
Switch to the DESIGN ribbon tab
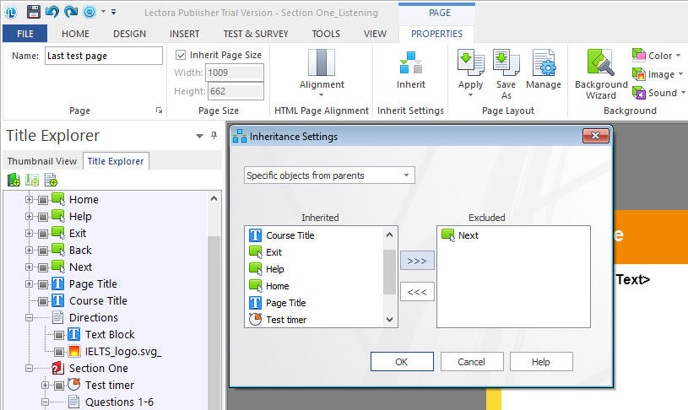click(x=129, y=34)
